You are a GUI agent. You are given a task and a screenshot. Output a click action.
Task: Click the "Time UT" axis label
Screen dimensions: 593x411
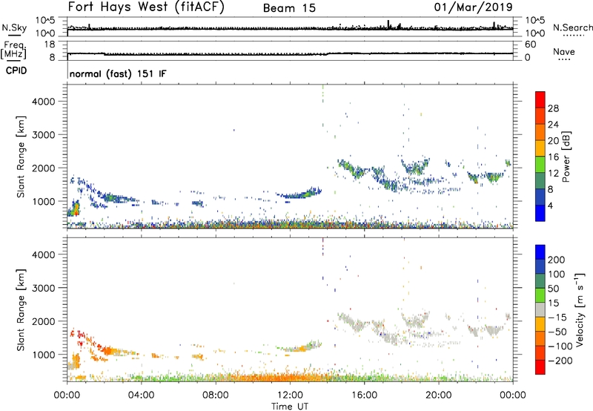coord(290,406)
